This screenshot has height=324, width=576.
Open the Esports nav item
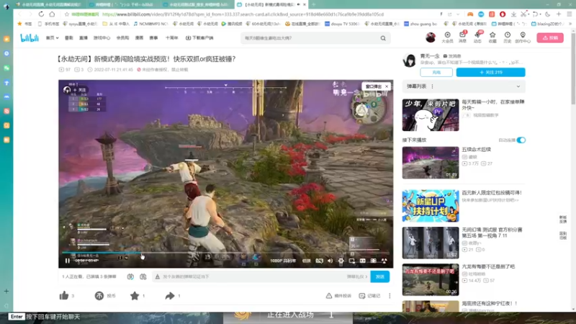coord(153,38)
